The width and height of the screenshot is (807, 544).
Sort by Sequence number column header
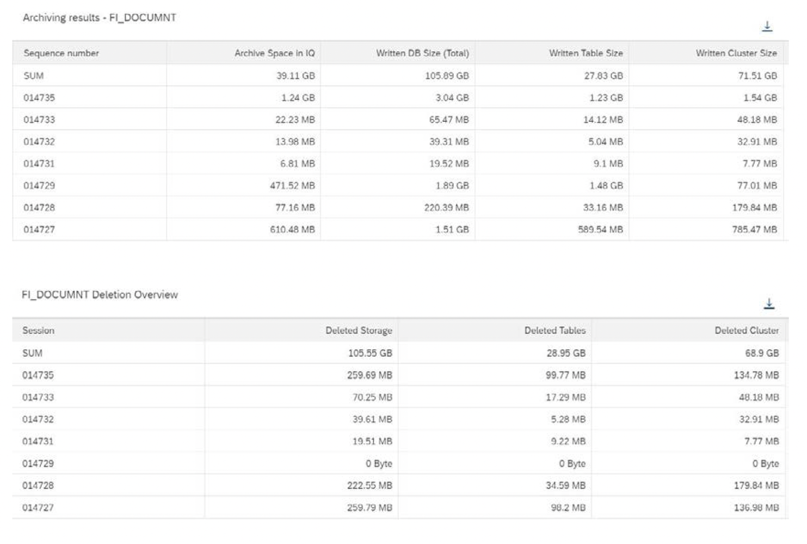coord(61,53)
